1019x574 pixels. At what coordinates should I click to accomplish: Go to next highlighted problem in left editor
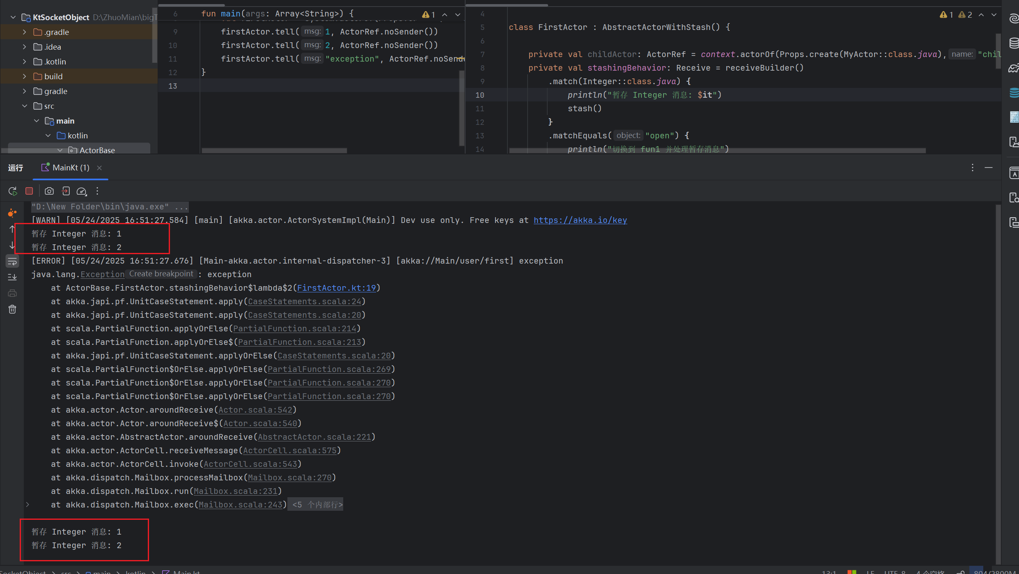point(458,14)
